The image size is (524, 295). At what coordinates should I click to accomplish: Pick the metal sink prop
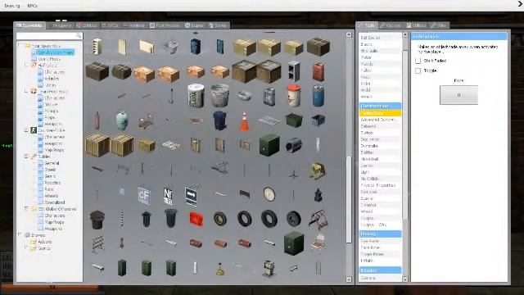pos(171,46)
